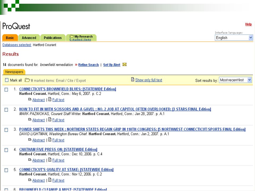The image size is (255, 191).
Task: Check the box for result 2
Action: coord(6,110)
